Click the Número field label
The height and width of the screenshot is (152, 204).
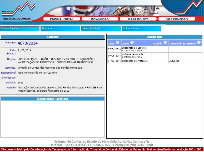tap(11, 42)
